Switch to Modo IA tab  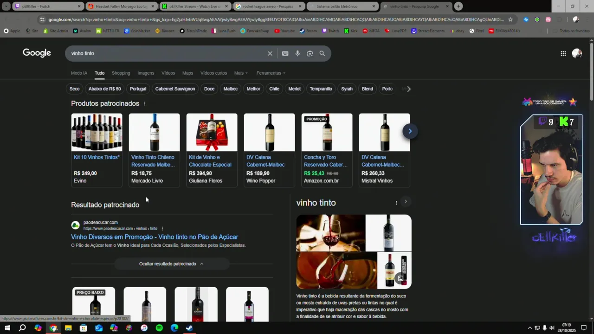point(79,73)
